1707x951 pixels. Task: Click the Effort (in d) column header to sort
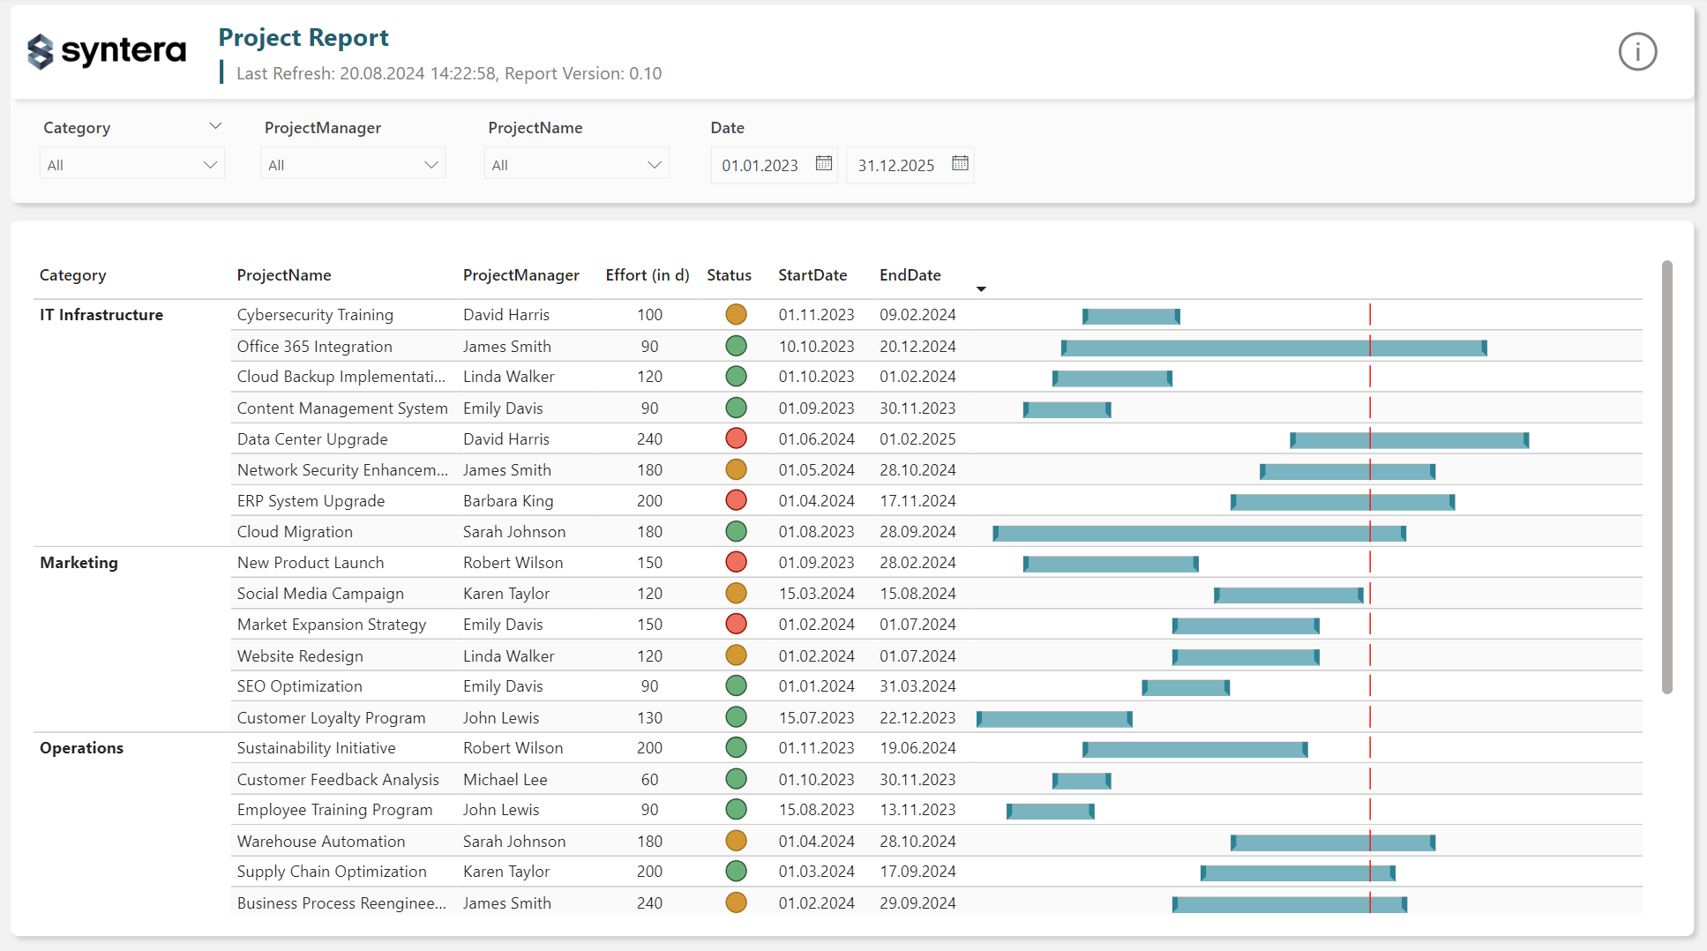[x=647, y=274]
